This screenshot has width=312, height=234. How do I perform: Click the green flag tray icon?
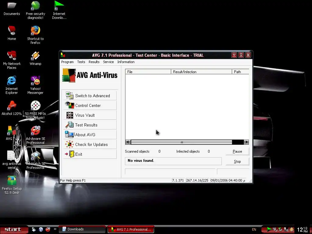(269, 229)
